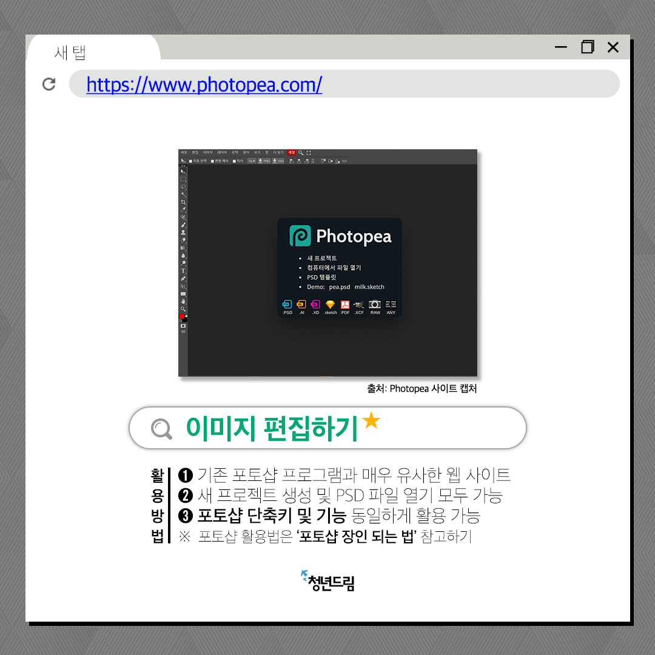Open the 레이어 menu

(x=221, y=153)
